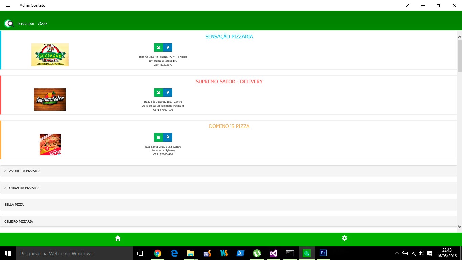This screenshot has width=462, height=260.
Task: Open uTorrent from taskbar
Action: pos(257,253)
